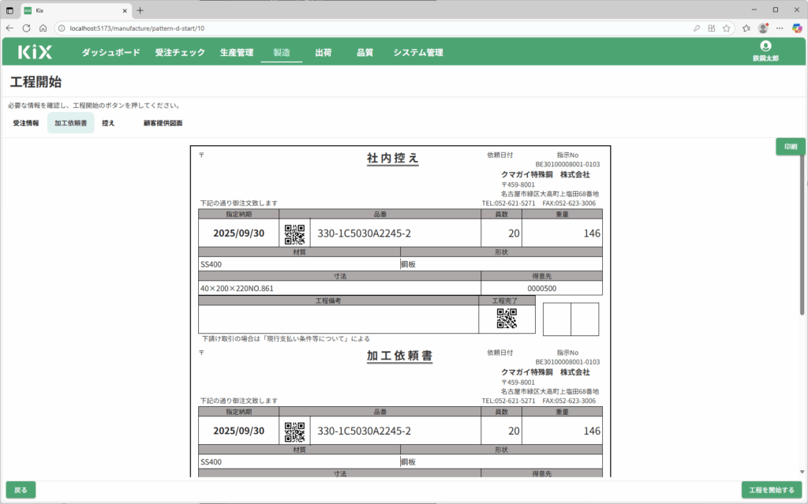The height and width of the screenshot is (504, 808).
Task: Open the tab actions menu button
Action: click(x=9, y=10)
